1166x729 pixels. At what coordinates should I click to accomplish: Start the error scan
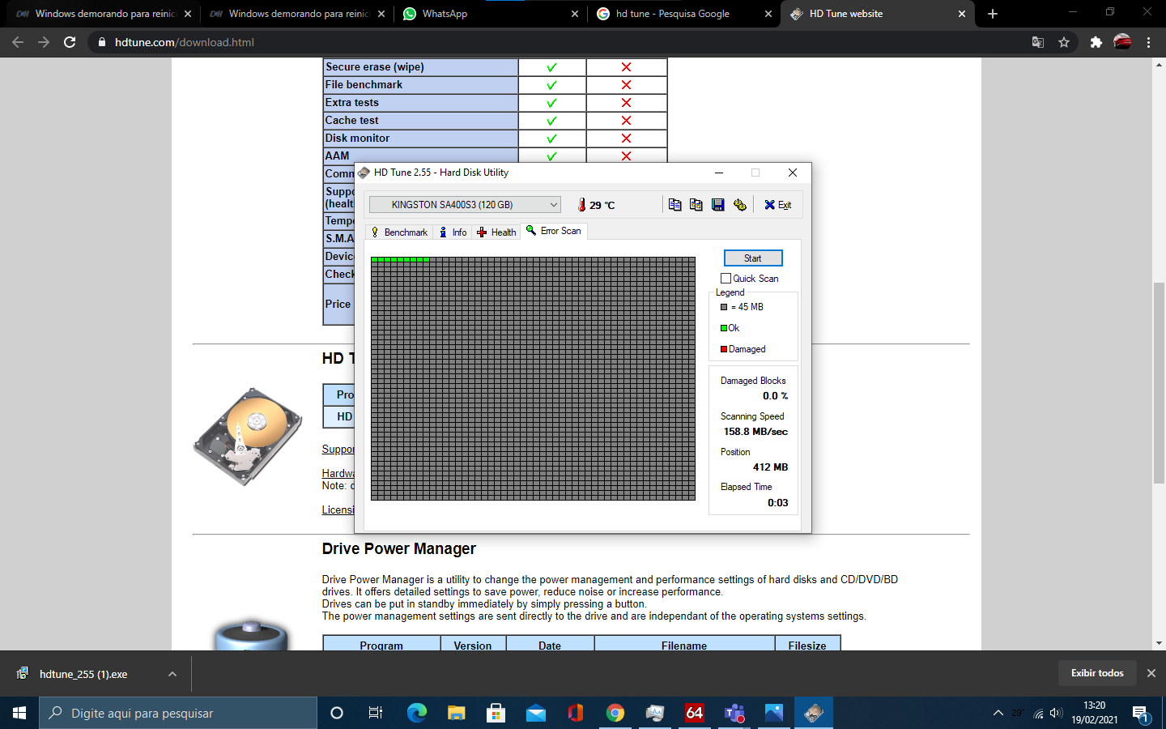(753, 258)
